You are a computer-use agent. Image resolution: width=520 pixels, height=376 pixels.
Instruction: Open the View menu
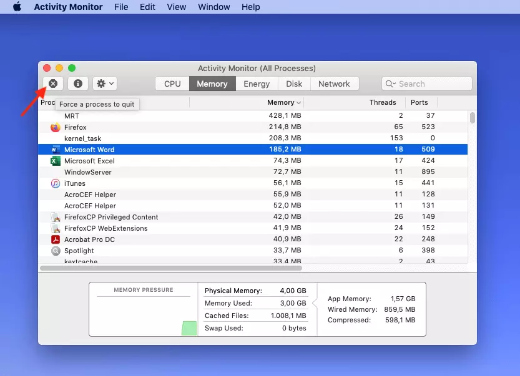click(177, 7)
